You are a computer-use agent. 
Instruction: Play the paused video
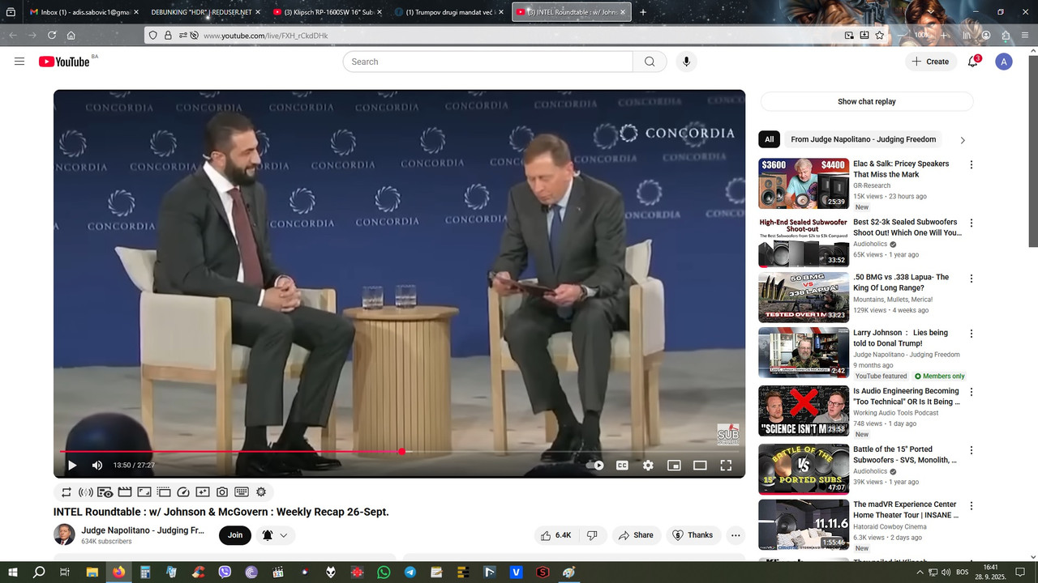pyautogui.click(x=72, y=466)
